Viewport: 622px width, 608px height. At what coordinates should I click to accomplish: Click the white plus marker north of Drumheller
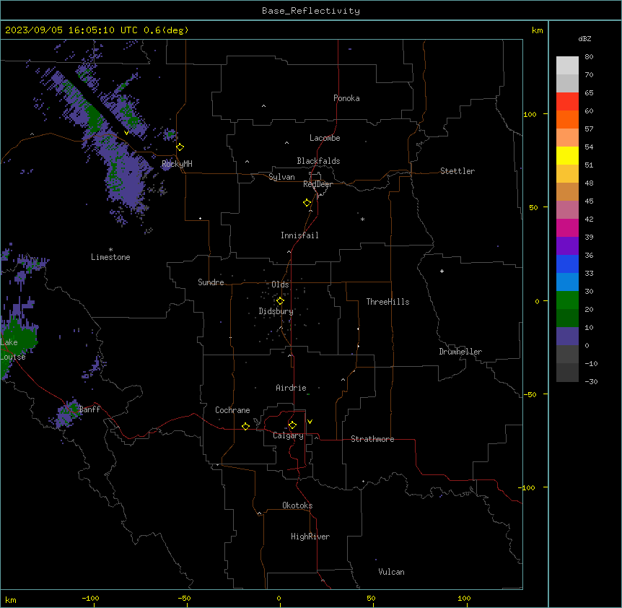pyautogui.click(x=442, y=271)
